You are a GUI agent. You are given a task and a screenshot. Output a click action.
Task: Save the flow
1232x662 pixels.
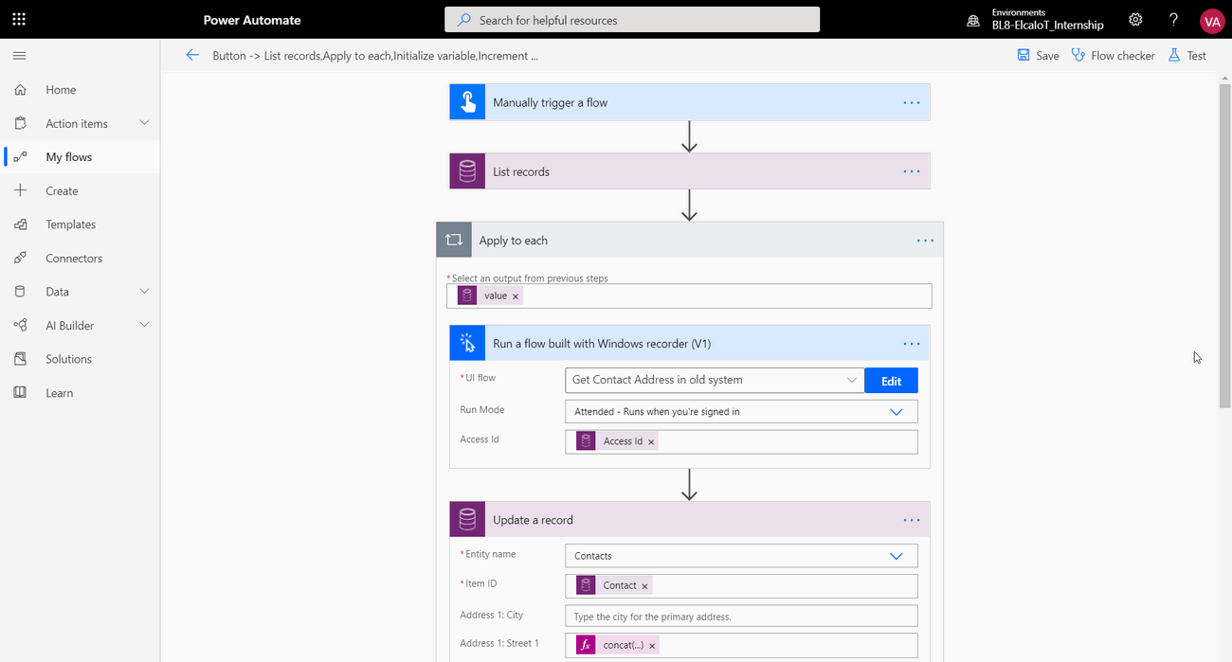coord(1038,56)
